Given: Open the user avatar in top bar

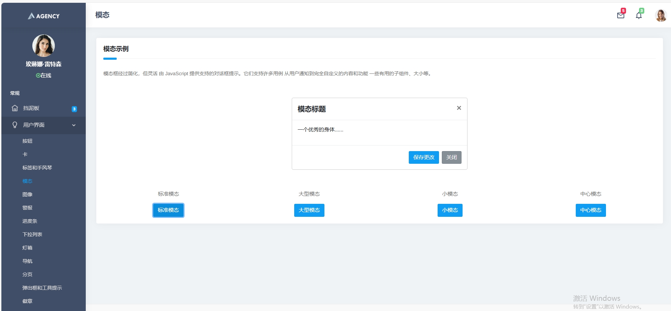Looking at the screenshot, I should (x=661, y=15).
